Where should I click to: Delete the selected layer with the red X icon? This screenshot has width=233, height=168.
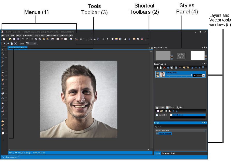[x=164, y=68]
